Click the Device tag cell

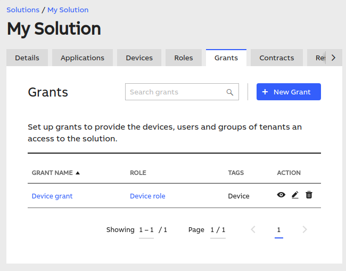coord(238,196)
